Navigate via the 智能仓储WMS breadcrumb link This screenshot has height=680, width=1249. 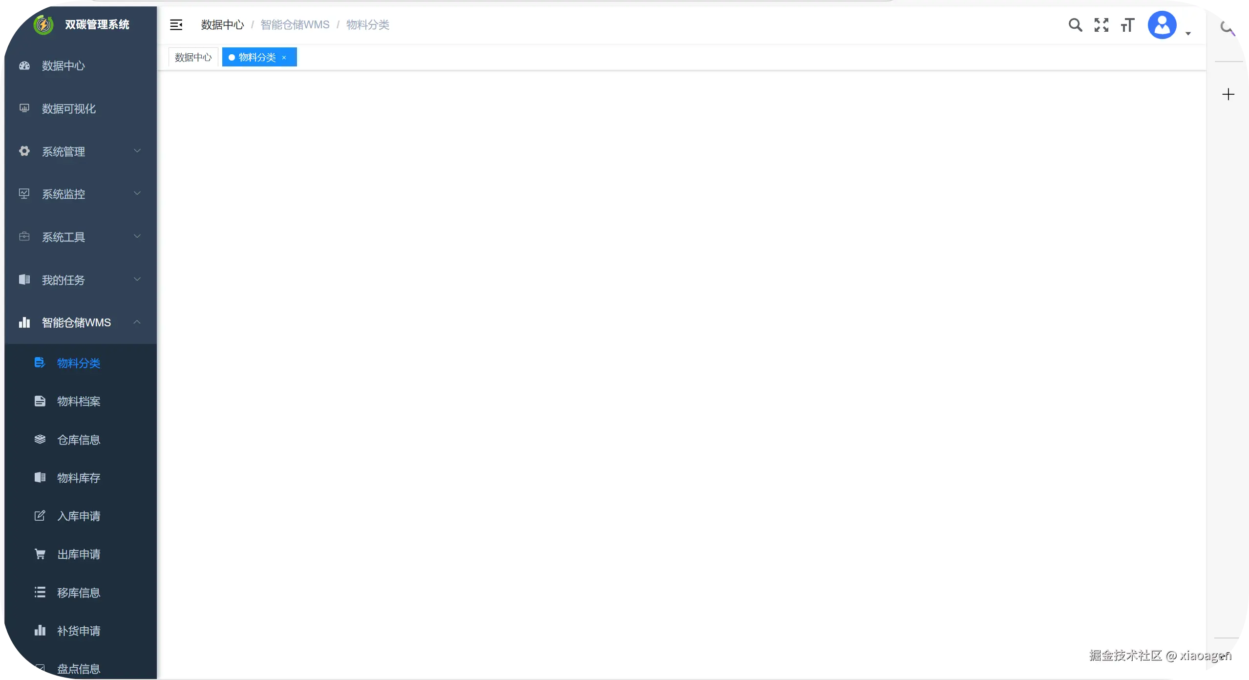coord(295,24)
